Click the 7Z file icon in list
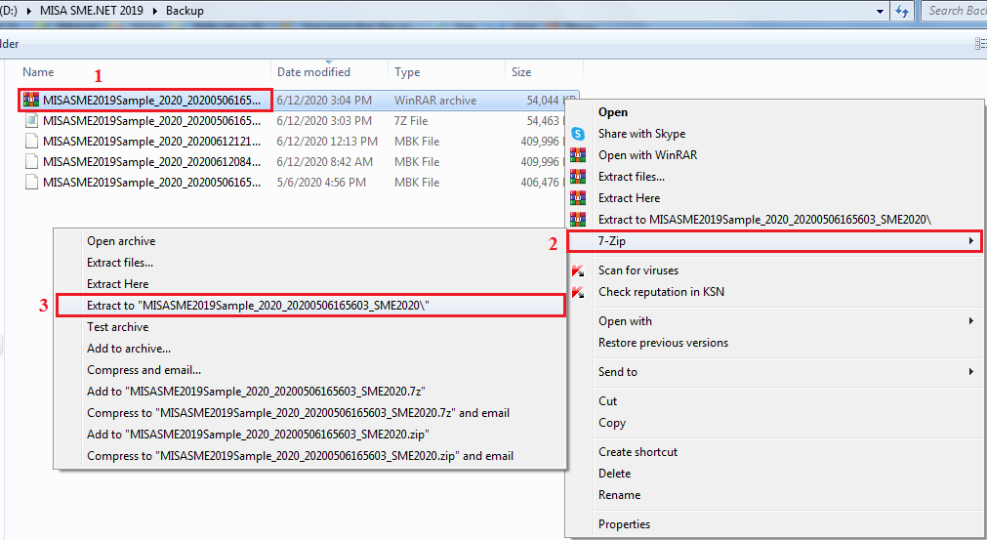The image size is (987, 540). coord(31,120)
